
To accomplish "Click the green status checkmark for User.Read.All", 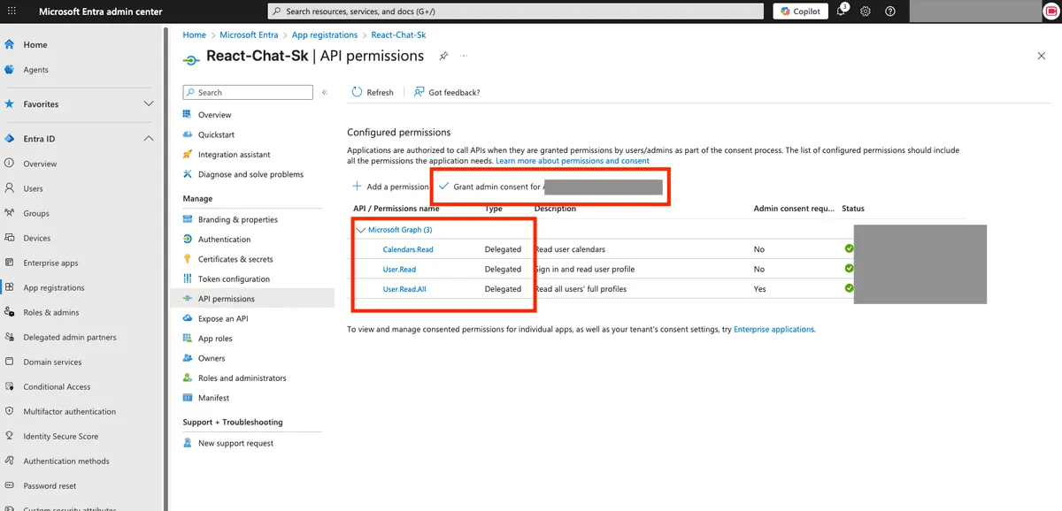I will (848, 288).
